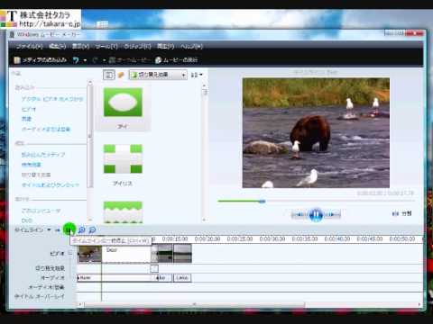Screen dimensions: 433x324
Task: Click the timeline horizontal scrollbar
Action: (x=195, y=304)
